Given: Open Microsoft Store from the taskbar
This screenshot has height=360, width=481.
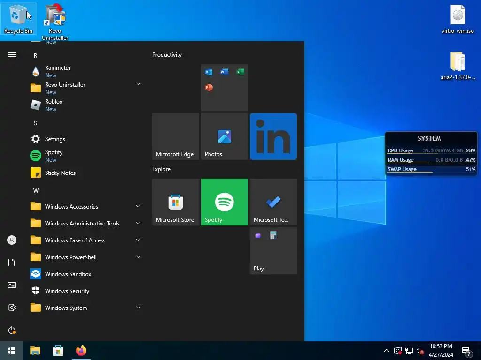Looking at the screenshot, I should pyautogui.click(x=58, y=351).
